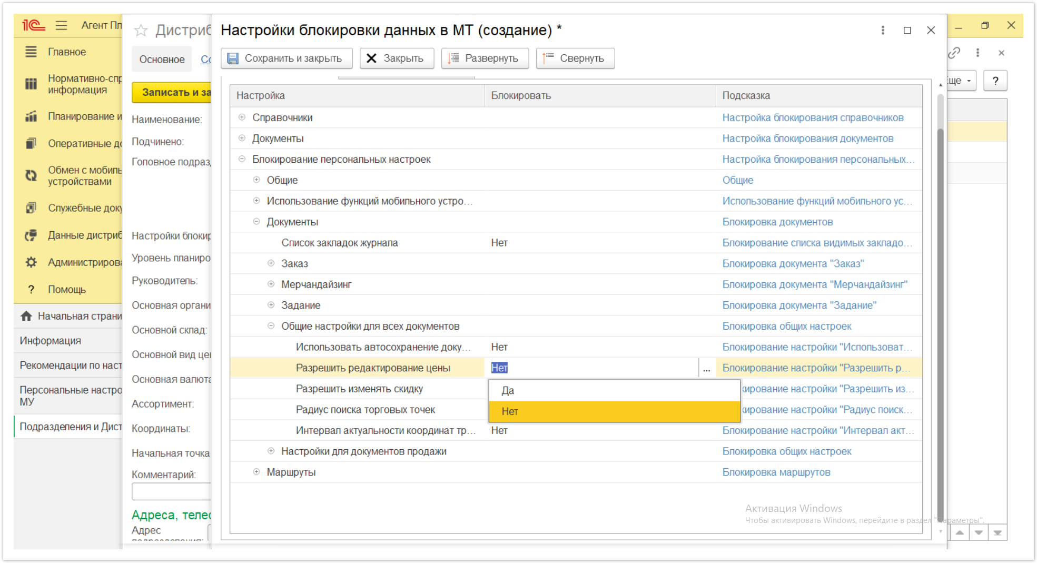Viewport: 1037px width, 563px height.
Task: Open link Блокировка документа "Задание"
Action: tap(799, 305)
